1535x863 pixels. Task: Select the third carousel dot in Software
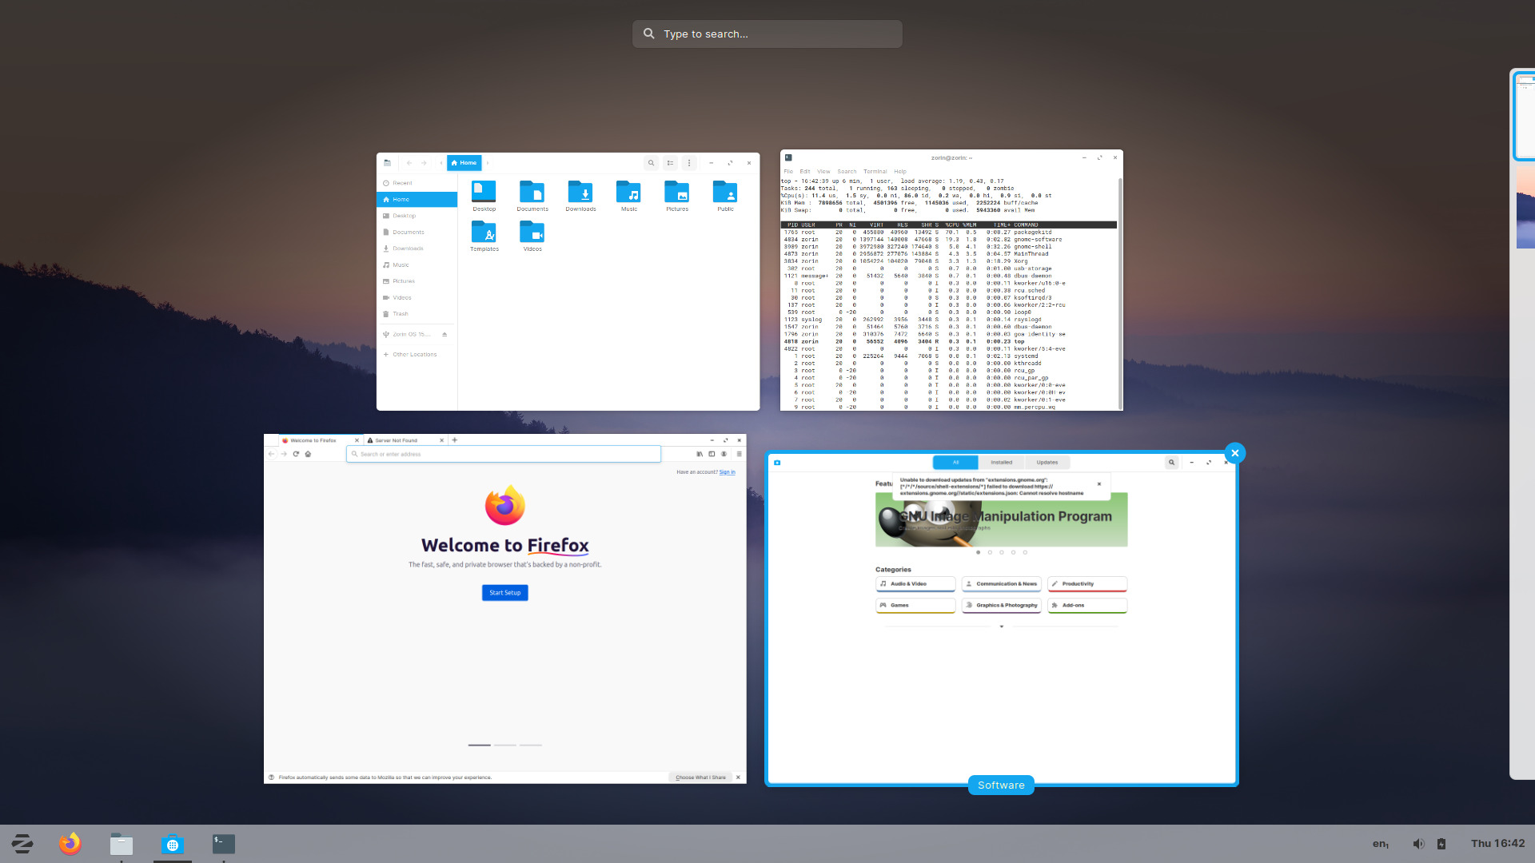[x=1001, y=552]
